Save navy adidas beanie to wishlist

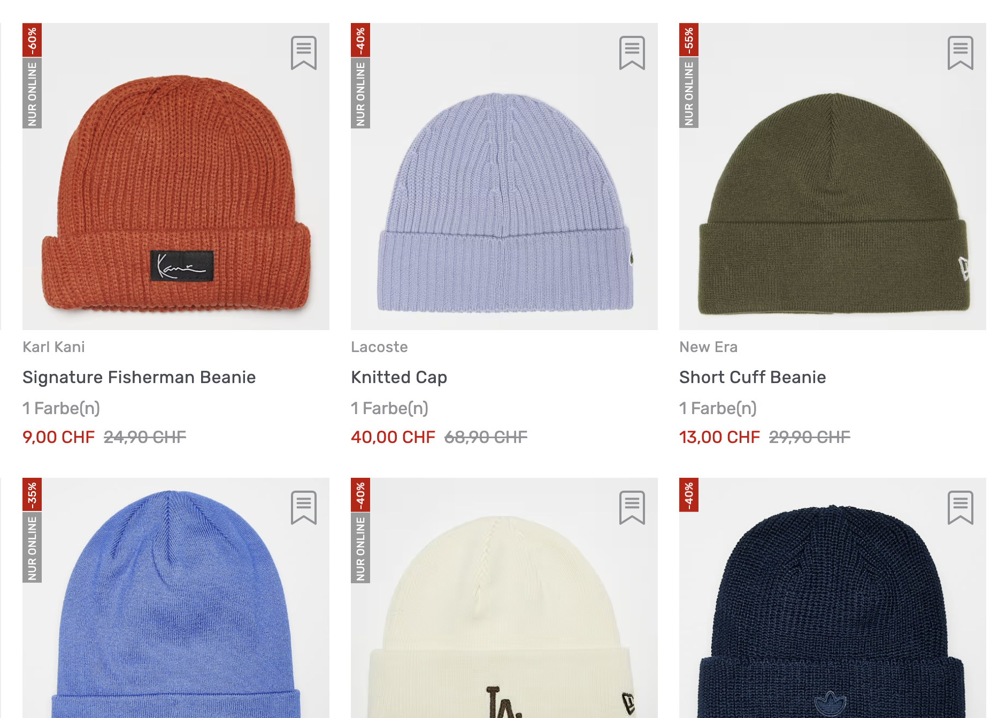(x=961, y=508)
